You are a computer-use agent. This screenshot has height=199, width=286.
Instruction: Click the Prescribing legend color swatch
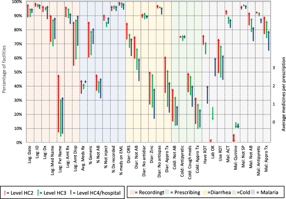coord(167,193)
